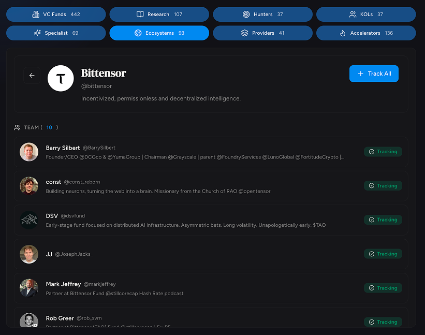Viewport: 425px width, 335px height.
Task: Click the Mark Jeffrey name
Action: 64,284
